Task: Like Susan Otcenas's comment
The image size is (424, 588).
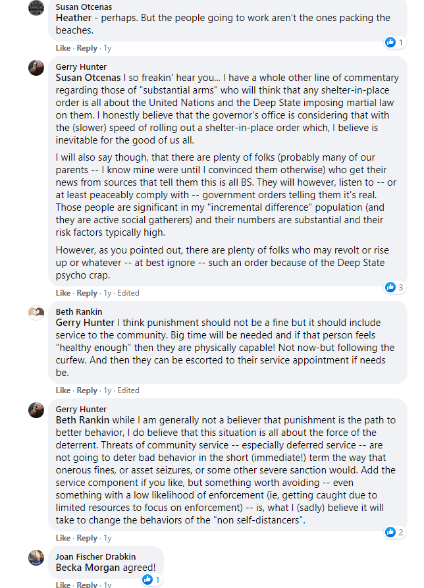Action: tap(63, 48)
